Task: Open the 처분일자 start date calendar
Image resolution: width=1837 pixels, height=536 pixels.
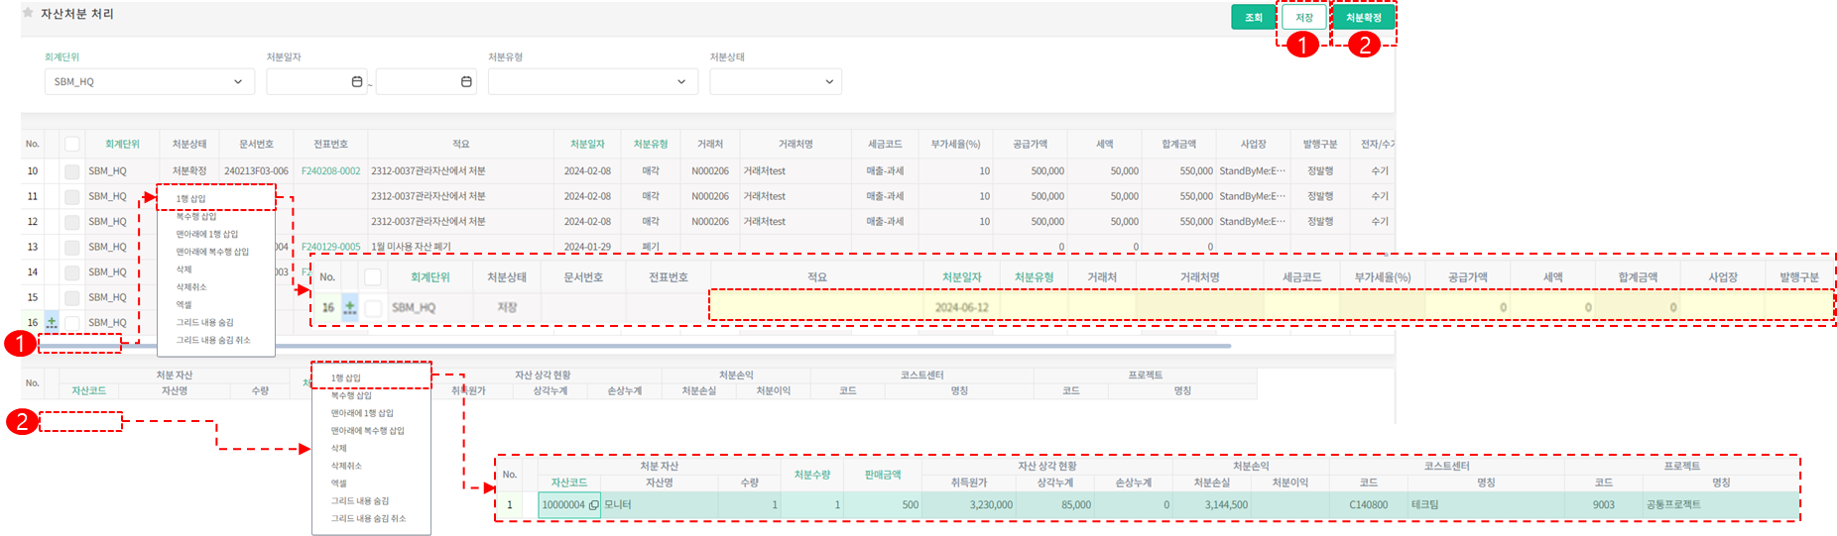Action: coord(357,82)
